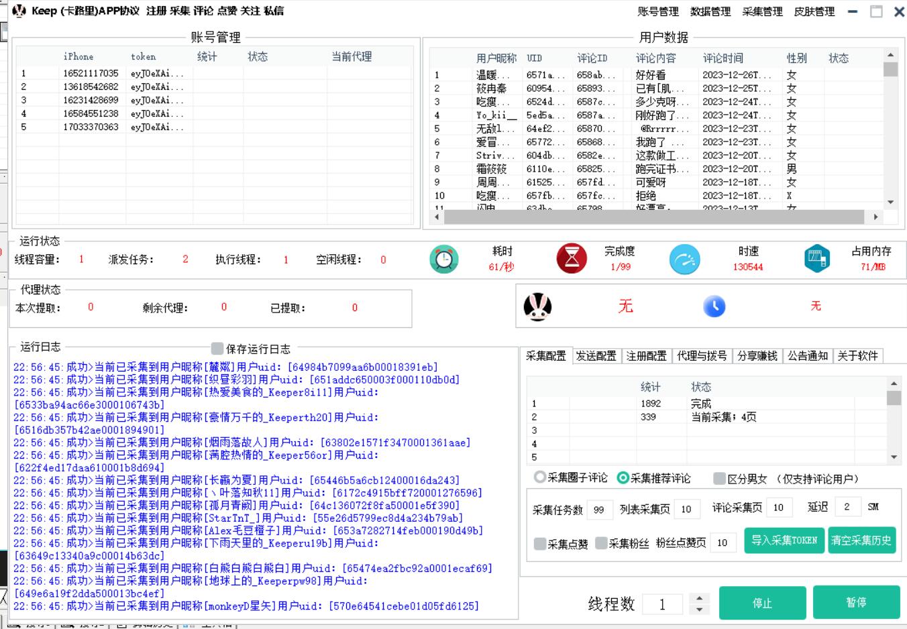
Task: Open the 账号管理 menu
Action: 657,11
